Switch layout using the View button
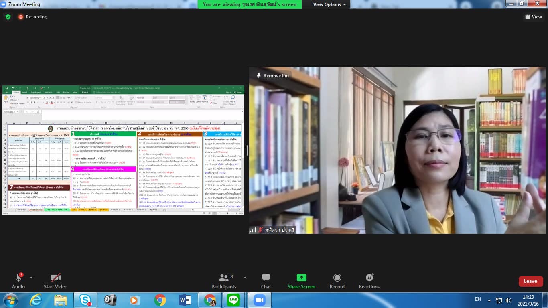Image resolution: width=548 pixels, height=308 pixels. (x=533, y=17)
